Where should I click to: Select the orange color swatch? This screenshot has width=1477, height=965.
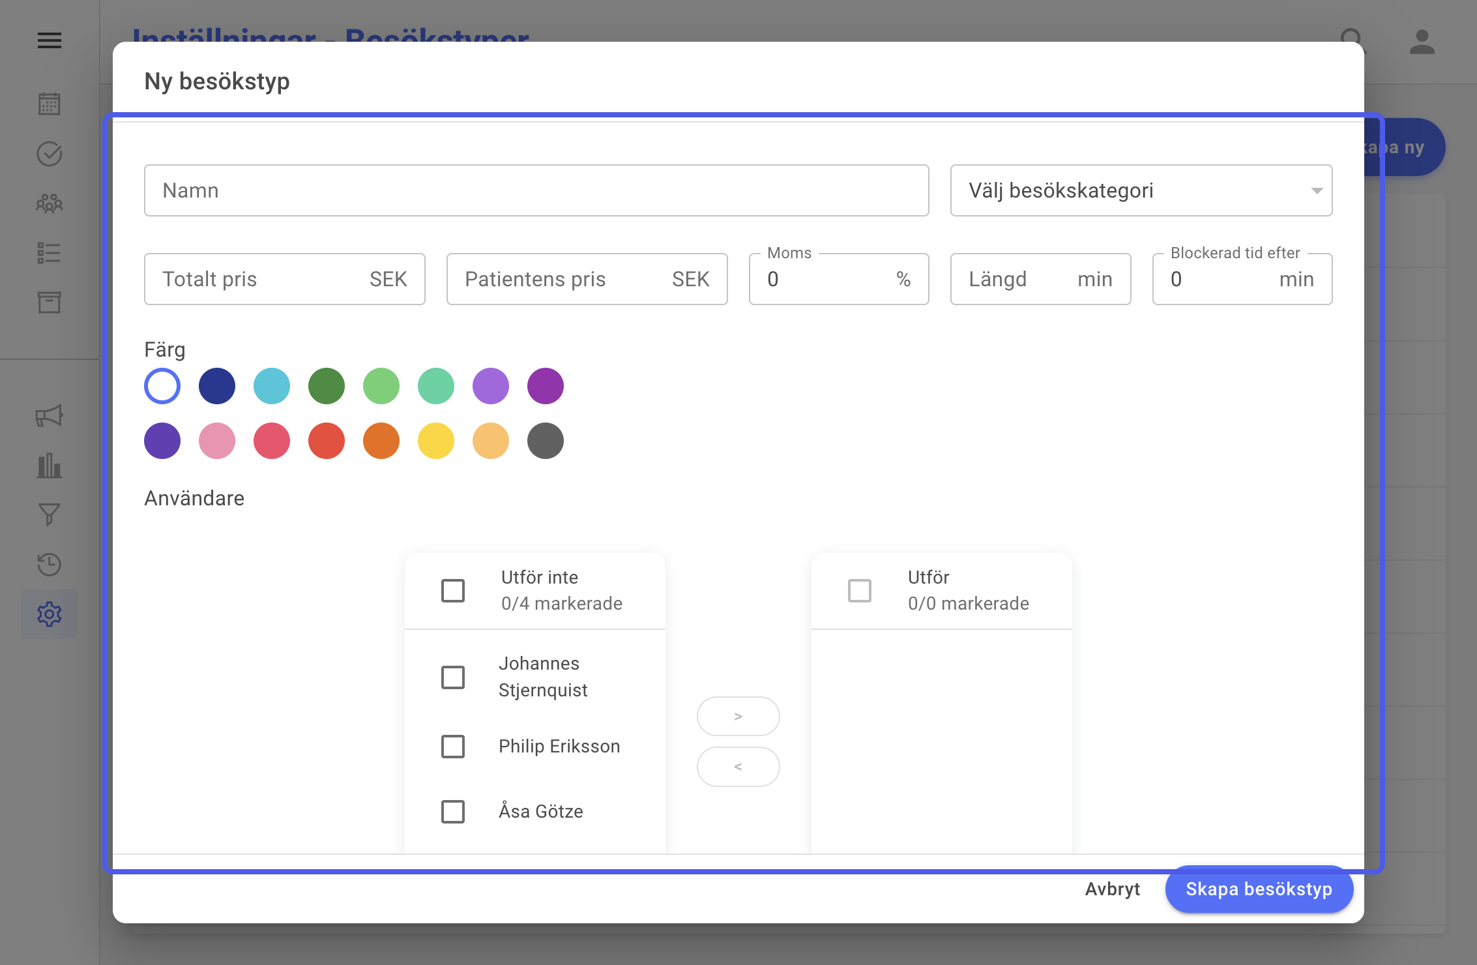[381, 441]
